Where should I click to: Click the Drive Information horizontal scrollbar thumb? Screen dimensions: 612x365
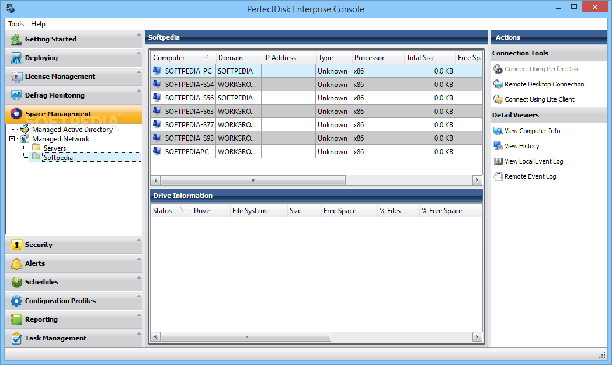click(x=246, y=336)
